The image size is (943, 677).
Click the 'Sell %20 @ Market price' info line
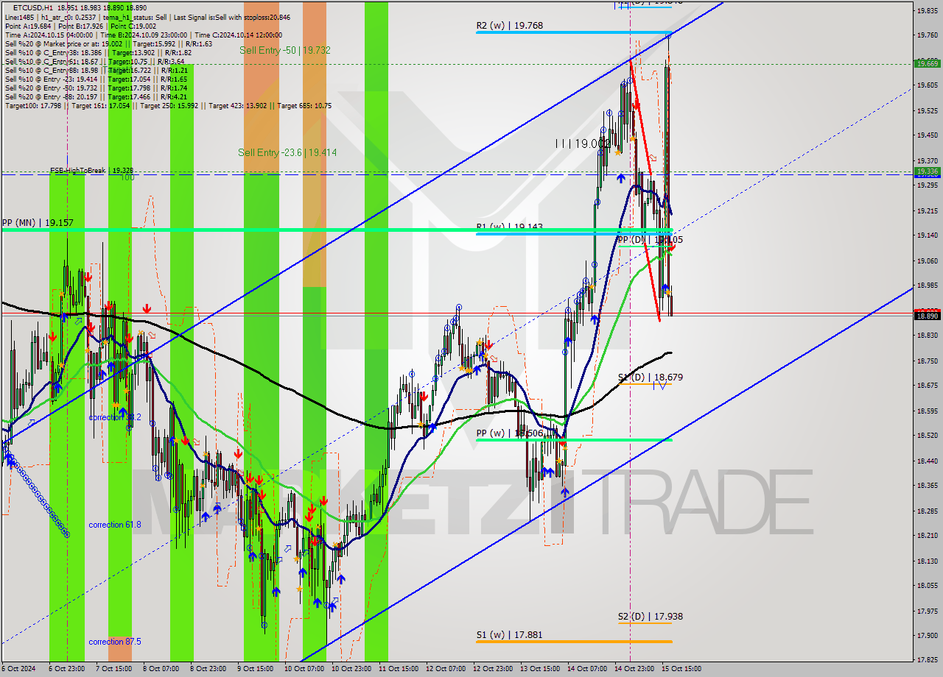(108, 43)
